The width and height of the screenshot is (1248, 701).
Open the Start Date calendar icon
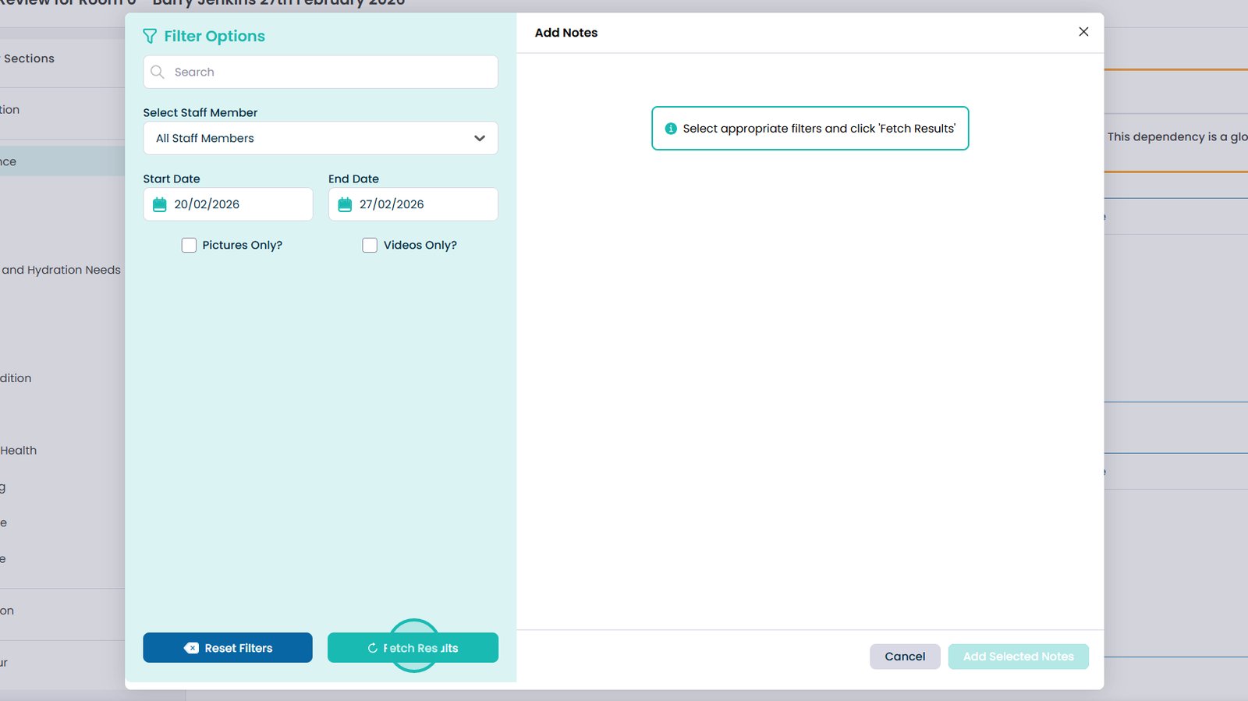coord(160,204)
